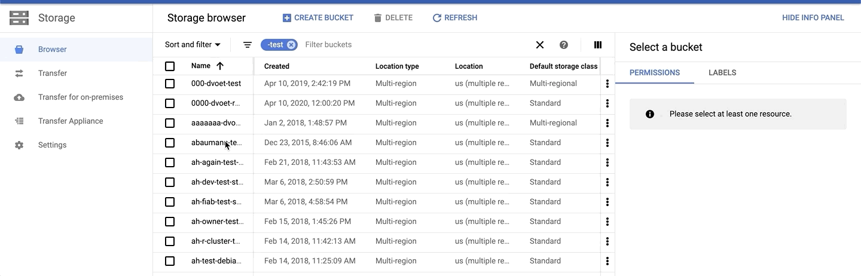Select checkbox for ah-dev-test-st... bucket
Viewport: 861px width, 276px height.
tap(170, 182)
